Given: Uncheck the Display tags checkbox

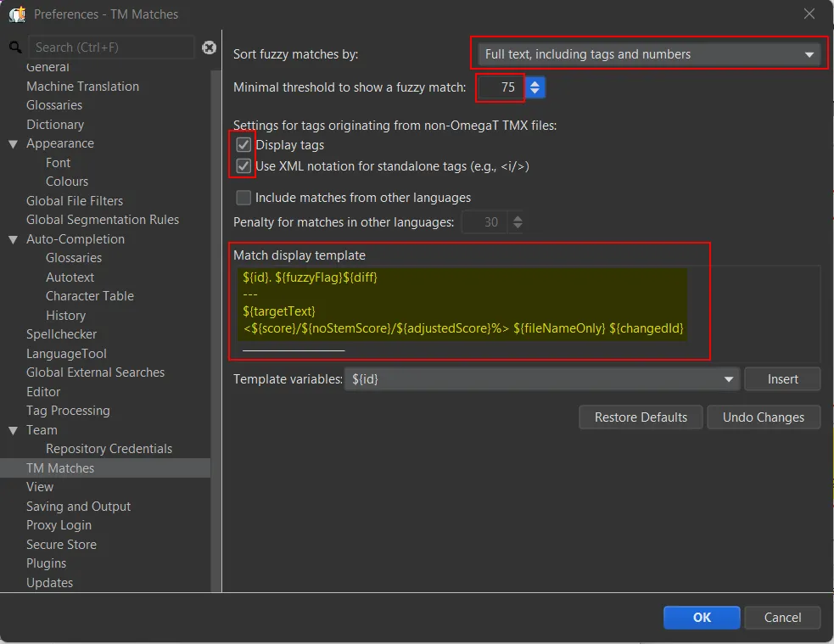Looking at the screenshot, I should [243, 145].
